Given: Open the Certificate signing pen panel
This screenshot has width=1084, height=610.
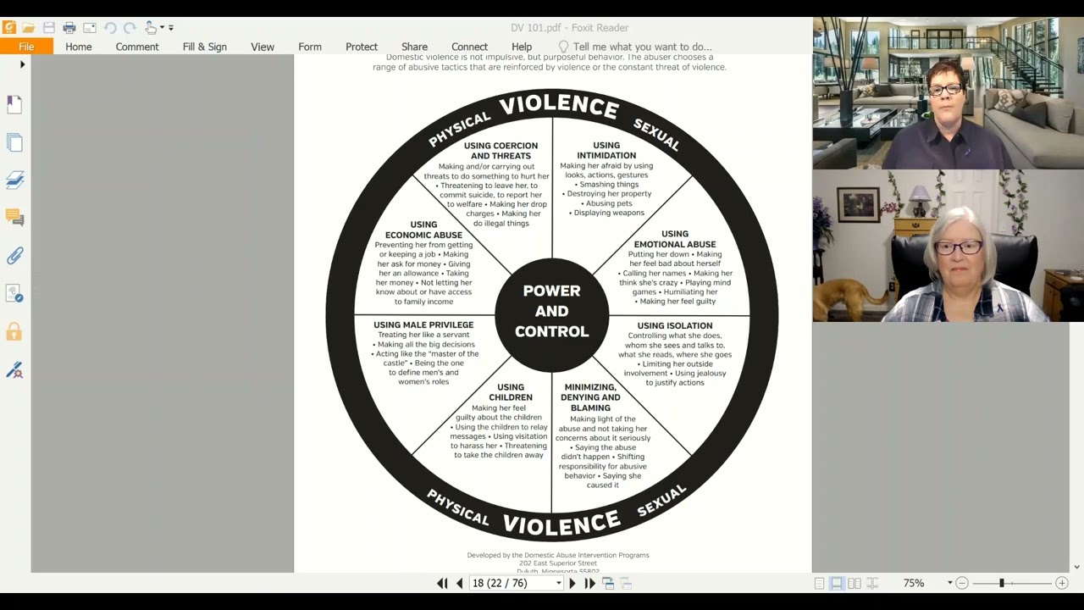Looking at the screenshot, I should click(x=14, y=370).
